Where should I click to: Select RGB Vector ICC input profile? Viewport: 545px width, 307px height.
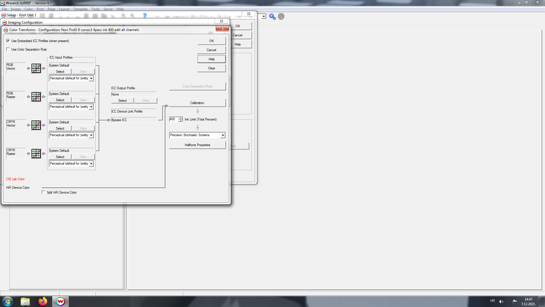click(60, 71)
